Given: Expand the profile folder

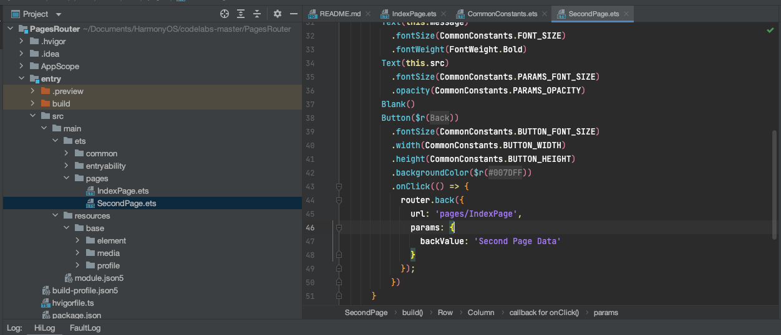Looking at the screenshot, I should (78, 265).
